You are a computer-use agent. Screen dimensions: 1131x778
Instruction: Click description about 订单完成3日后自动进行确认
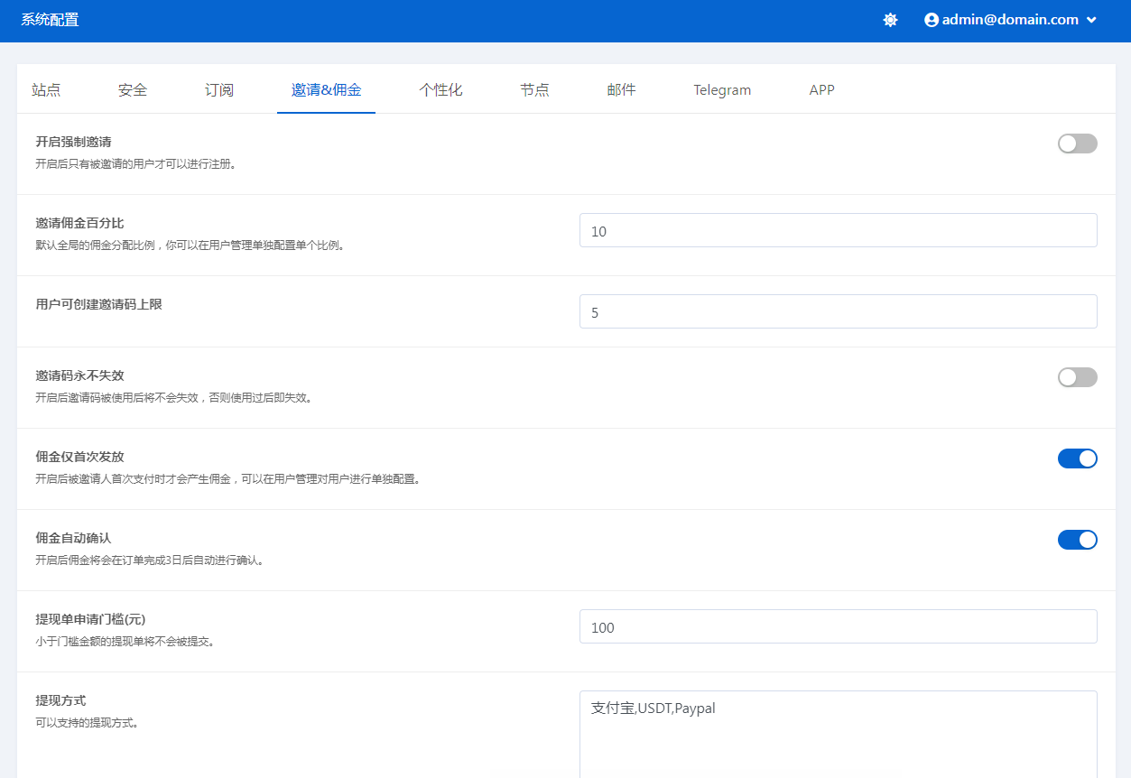[x=149, y=560]
